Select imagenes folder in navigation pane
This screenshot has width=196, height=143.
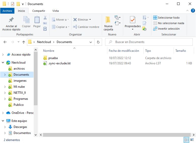click(20, 81)
